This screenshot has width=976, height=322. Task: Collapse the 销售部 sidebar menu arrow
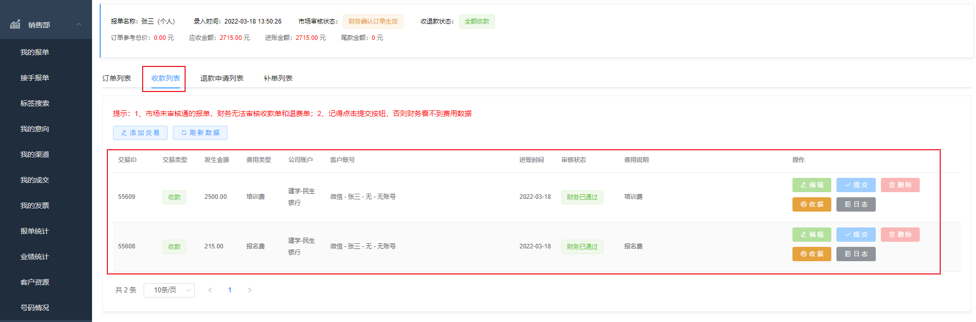79,24
